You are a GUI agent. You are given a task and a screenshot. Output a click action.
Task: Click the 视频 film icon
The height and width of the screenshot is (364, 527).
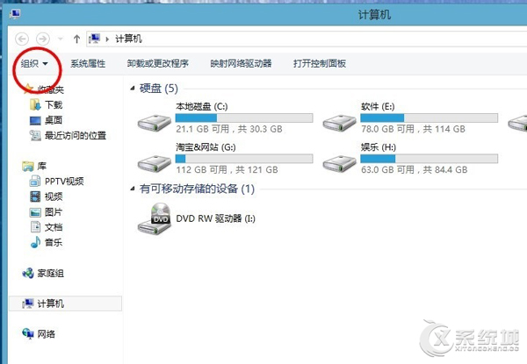[x=35, y=196]
